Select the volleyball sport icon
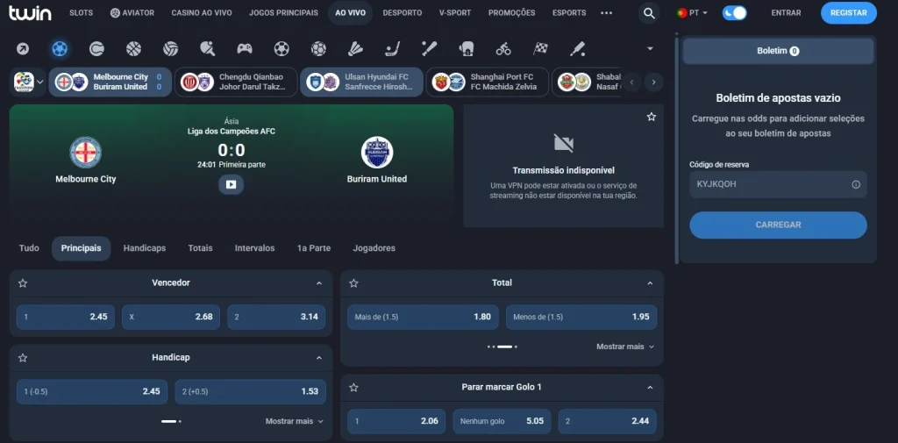The width and height of the screenshot is (898, 443). pos(171,49)
